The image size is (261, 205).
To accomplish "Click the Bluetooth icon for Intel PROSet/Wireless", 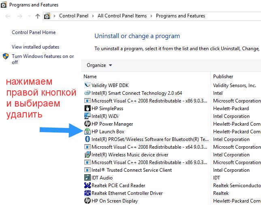I will point(88,139).
